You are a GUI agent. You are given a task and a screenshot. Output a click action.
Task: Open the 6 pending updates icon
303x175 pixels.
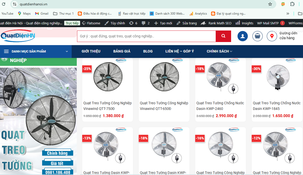point(133,23)
